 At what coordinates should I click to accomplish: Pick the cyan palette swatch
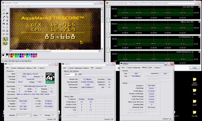coord(18,56)
